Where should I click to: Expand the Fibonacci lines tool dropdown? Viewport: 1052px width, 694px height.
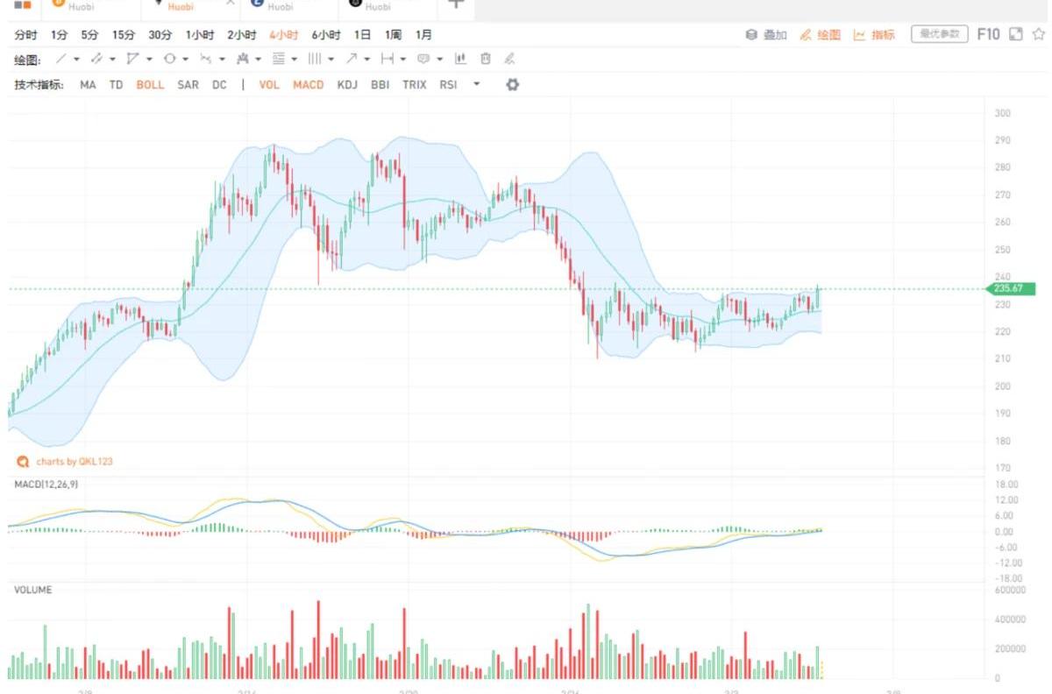(295, 60)
